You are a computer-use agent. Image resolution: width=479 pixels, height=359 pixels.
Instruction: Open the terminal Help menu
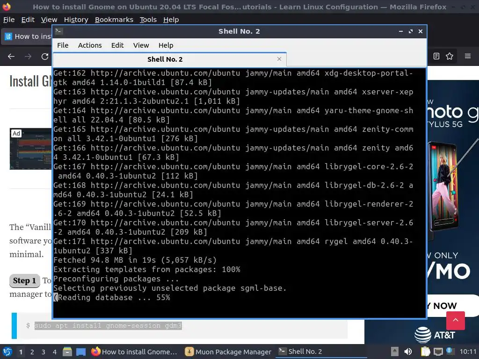[x=166, y=45]
